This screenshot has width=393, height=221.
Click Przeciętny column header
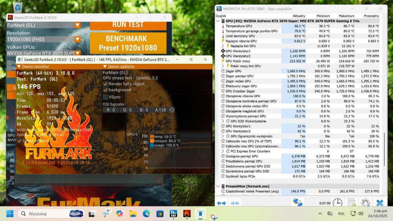coord(371,16)
